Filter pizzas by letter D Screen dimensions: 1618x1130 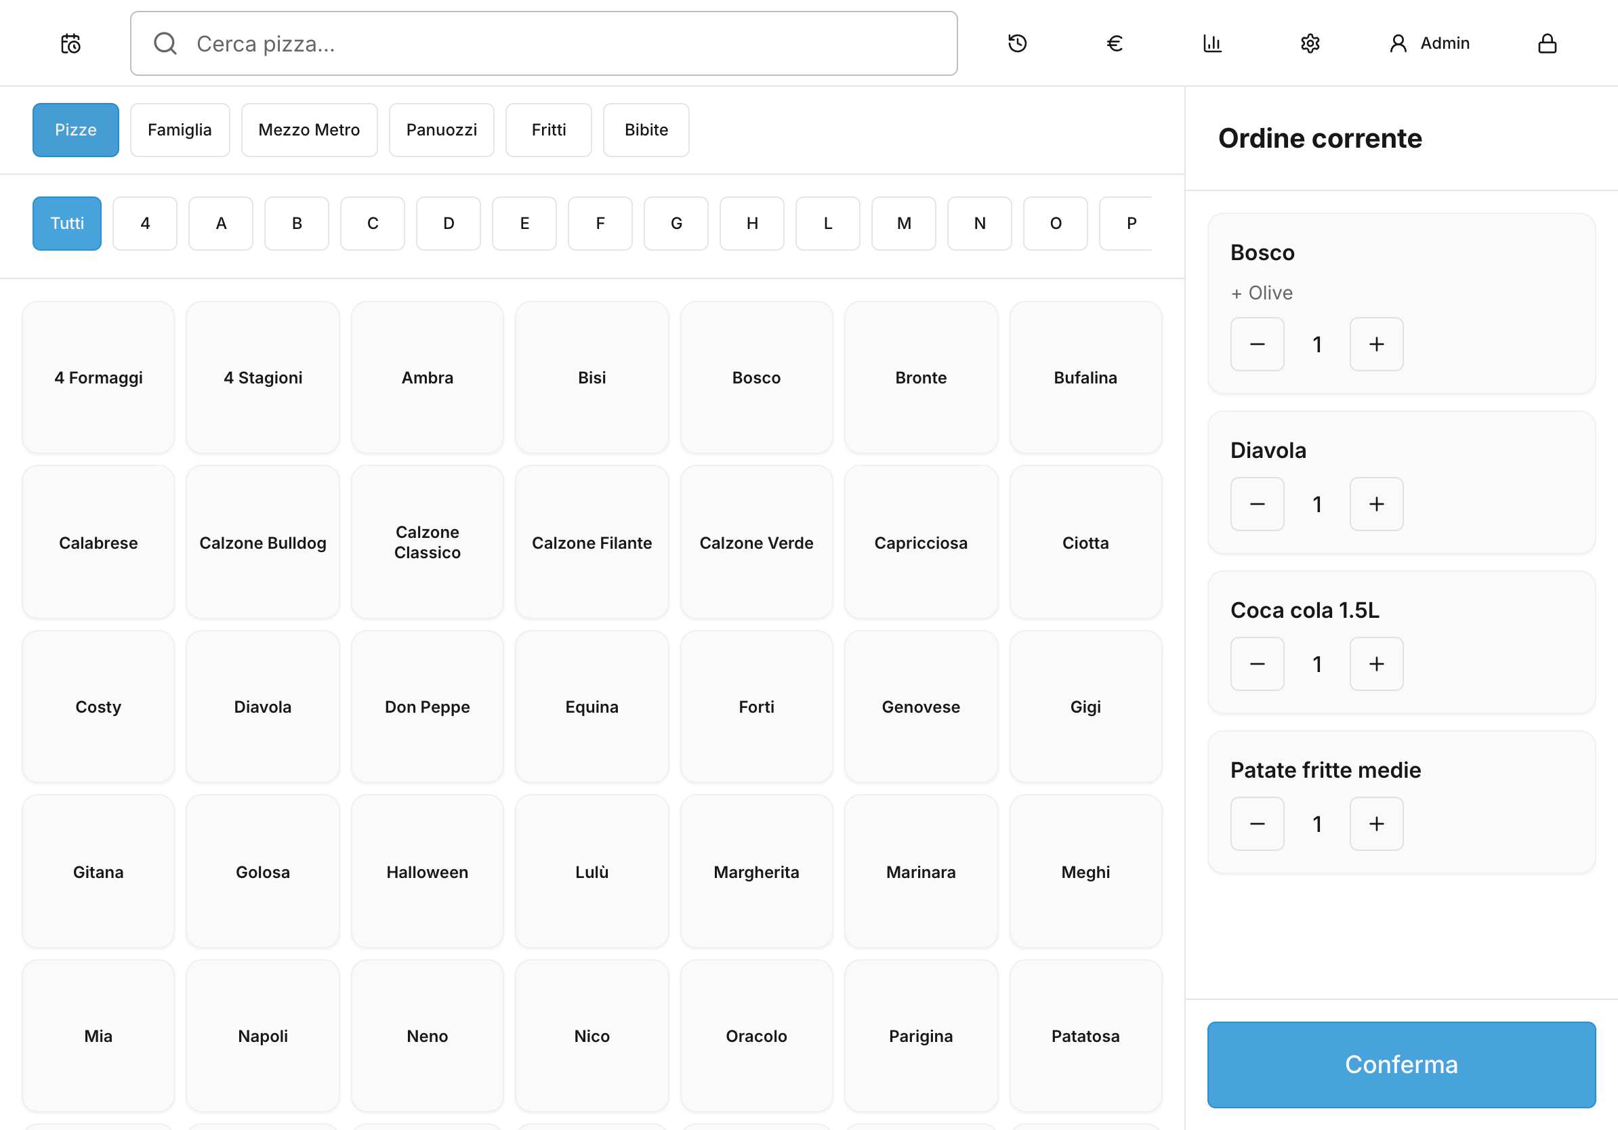pyautogui.click(x=448, y=224)
